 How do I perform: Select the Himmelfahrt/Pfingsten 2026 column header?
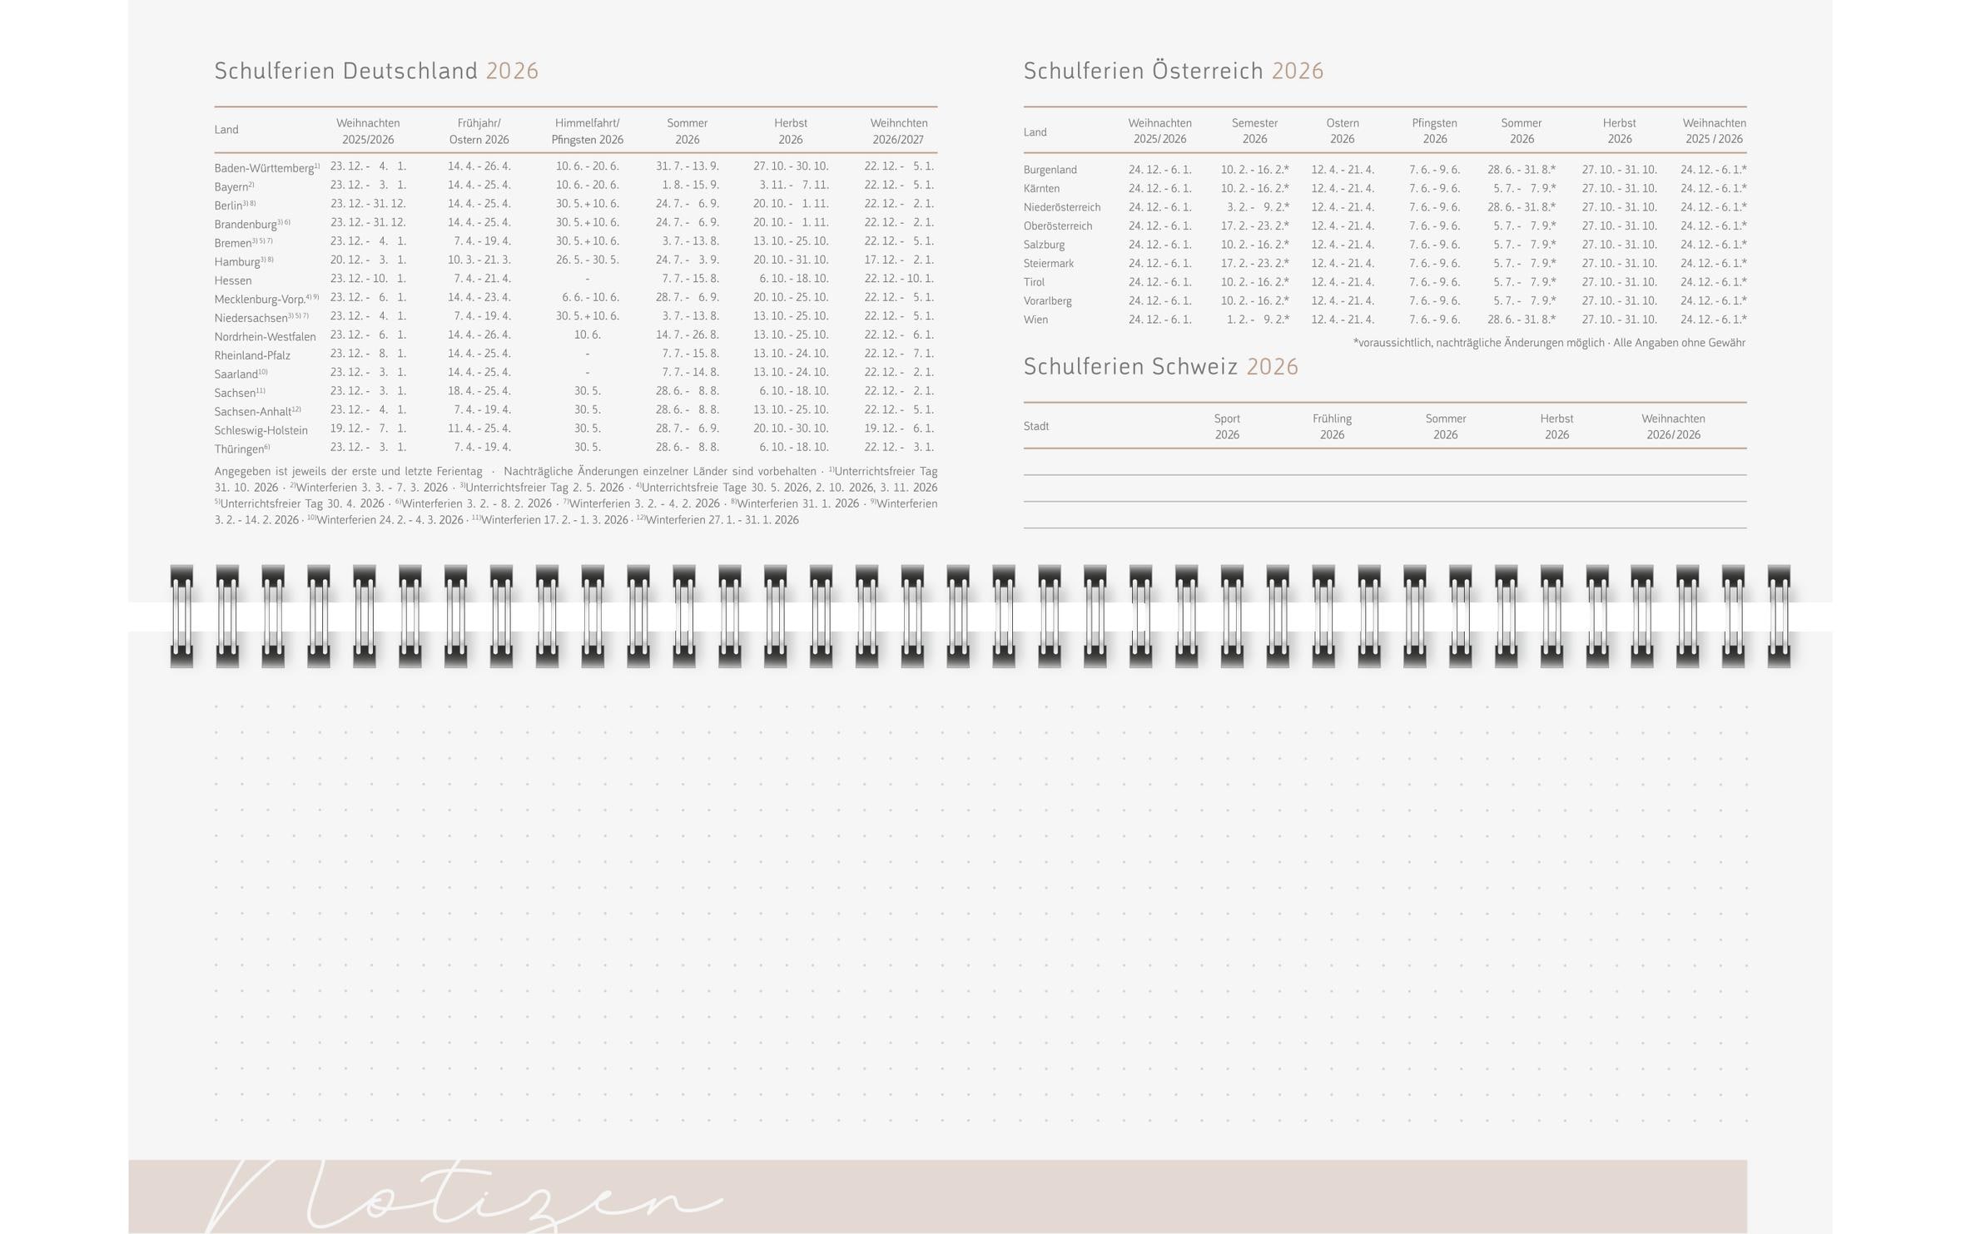587,131
